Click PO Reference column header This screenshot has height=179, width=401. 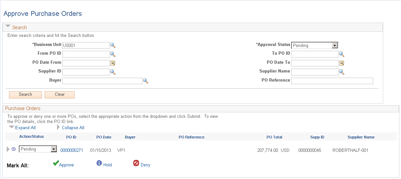coord(192,137)
